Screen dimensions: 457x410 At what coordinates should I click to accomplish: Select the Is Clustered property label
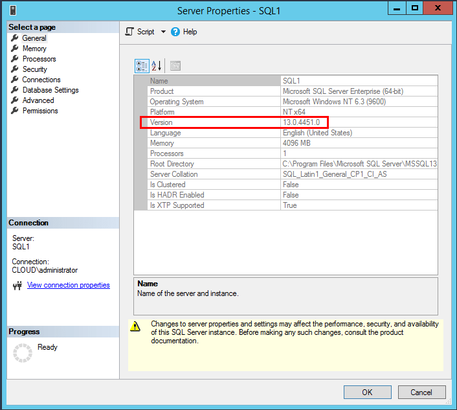tap(168, 185)
